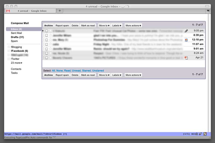Image resolution: width=215 pixels, height=143 pixels.
Task: Click the S icon in status bar
Action: (205, 134)
